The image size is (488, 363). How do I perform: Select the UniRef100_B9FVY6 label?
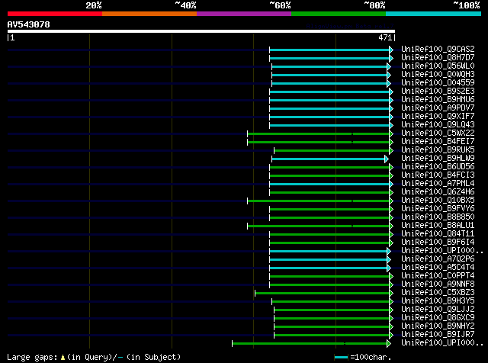pyautogui.click(x=438, y=209)
